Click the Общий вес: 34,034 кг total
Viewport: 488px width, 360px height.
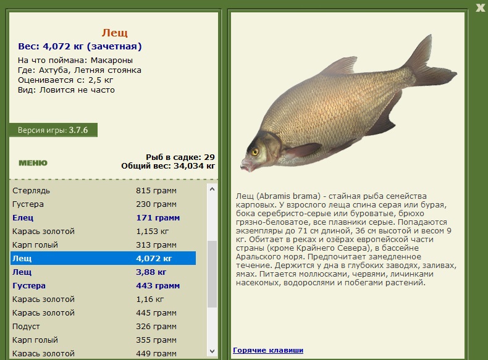pos(168,166)
